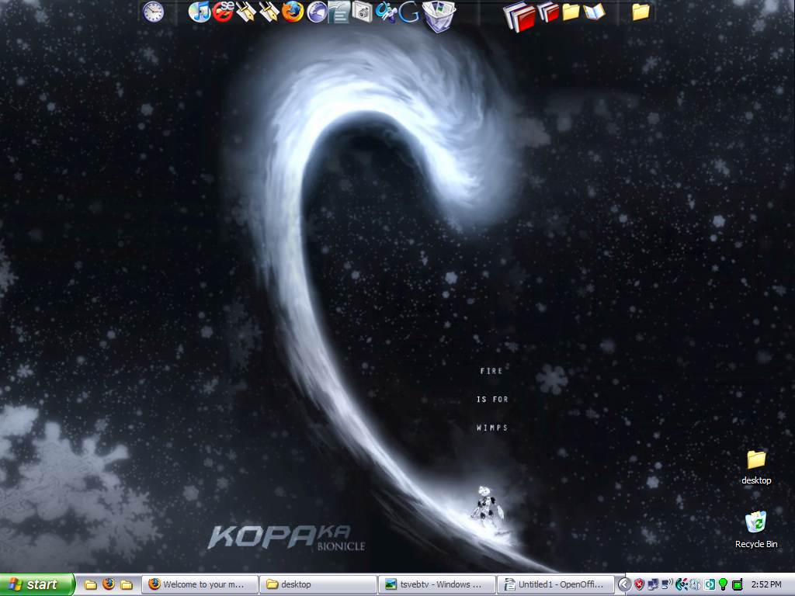Click the camera icon in the dock

[363, 12]
